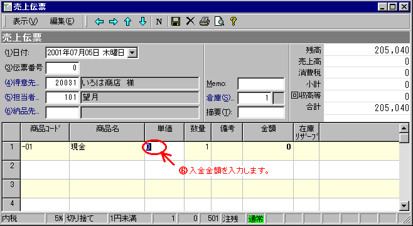This screenshot has height=226, width=413.
Task: Click the ⑤担当者 lookup link
Action: coord(22,97)
